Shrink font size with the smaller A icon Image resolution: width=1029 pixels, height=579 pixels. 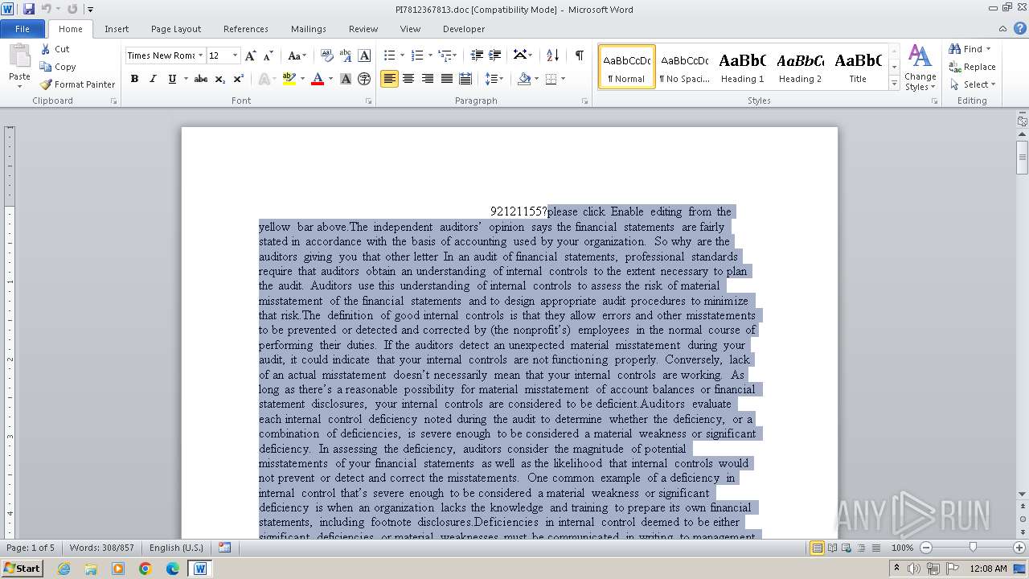pyautogui.click(x=269, y=55)
